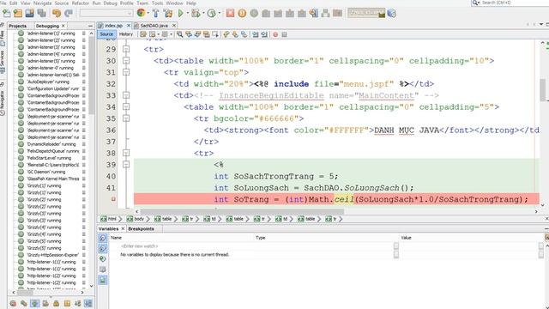Click the red Start Macro Recording icon
Screen dimensions: 549x309
(275, 34)
